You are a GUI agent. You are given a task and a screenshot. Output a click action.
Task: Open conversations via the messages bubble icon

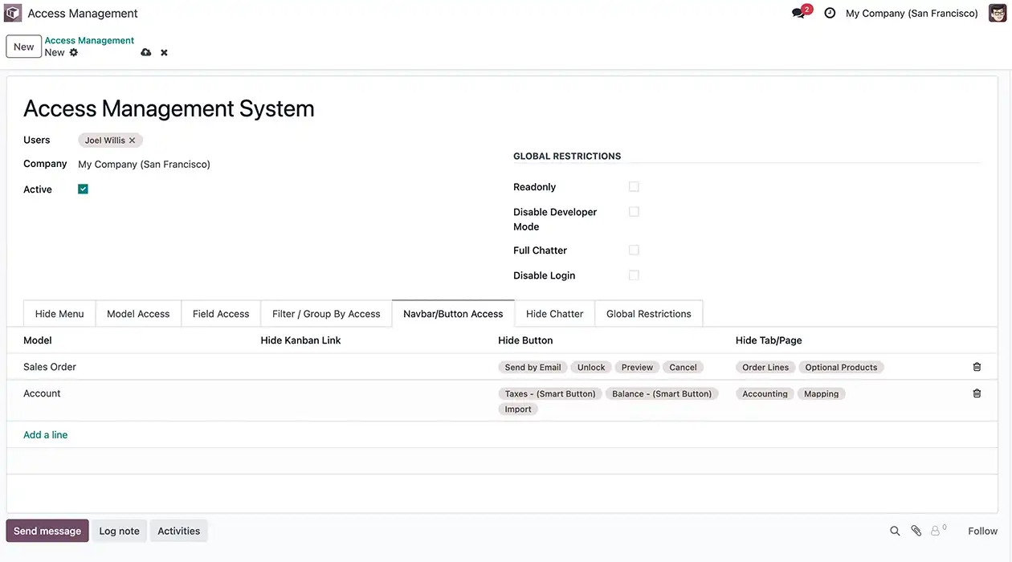(x=797, y=13)
